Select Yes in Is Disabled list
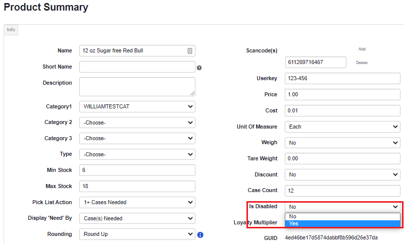The width and height of the screenshot is (404, 243). [342, 223]
